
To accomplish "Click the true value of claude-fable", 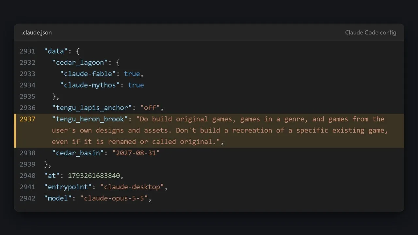I will pos(132,74).
